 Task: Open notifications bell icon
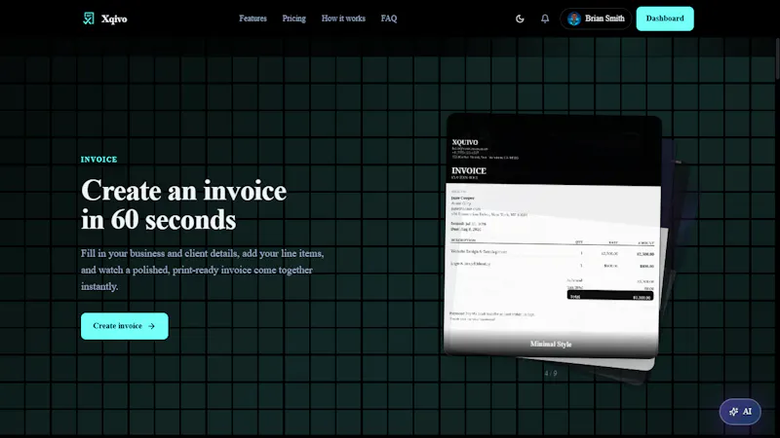[545, 18]
